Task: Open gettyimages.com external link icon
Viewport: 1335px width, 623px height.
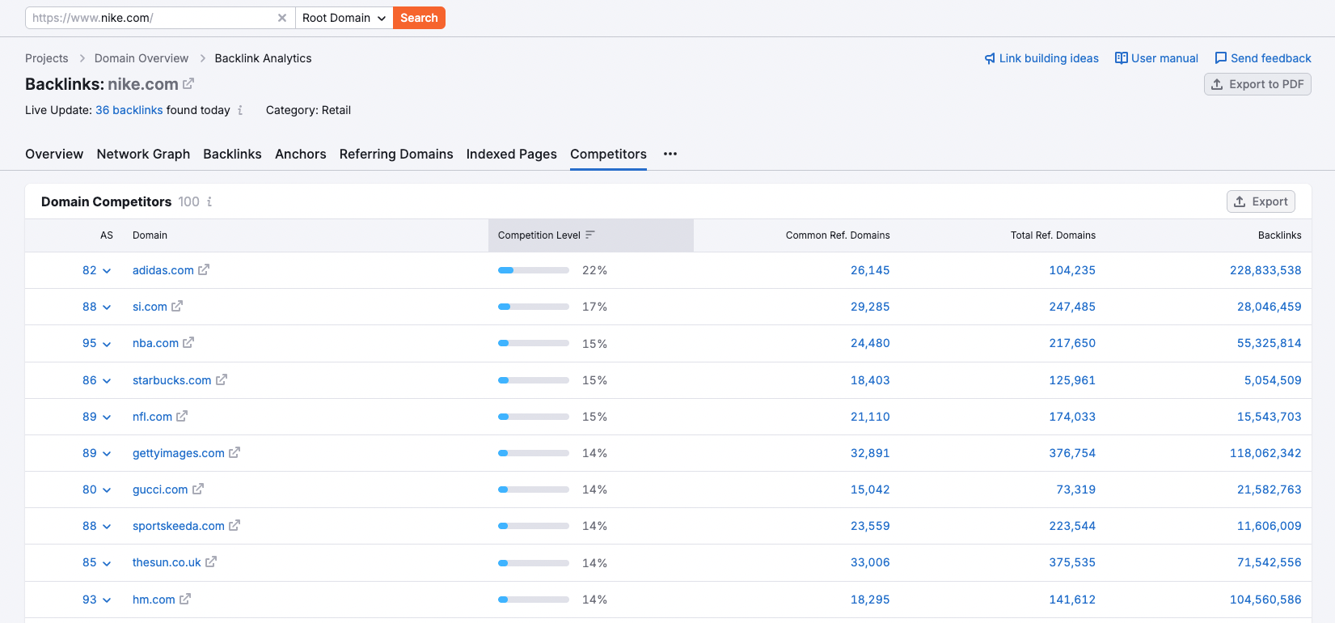Action: click(234, 452)
